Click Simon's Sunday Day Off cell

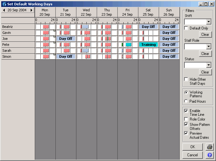(x=169, y=56)
